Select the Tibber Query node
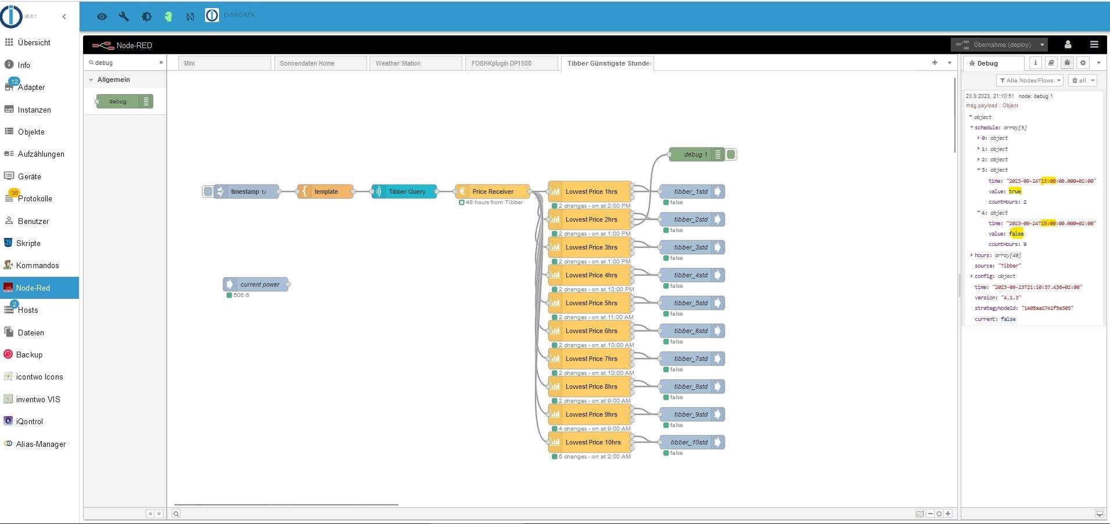Image resolution: width=1110 pixels, height=524 pixels. 404,191
